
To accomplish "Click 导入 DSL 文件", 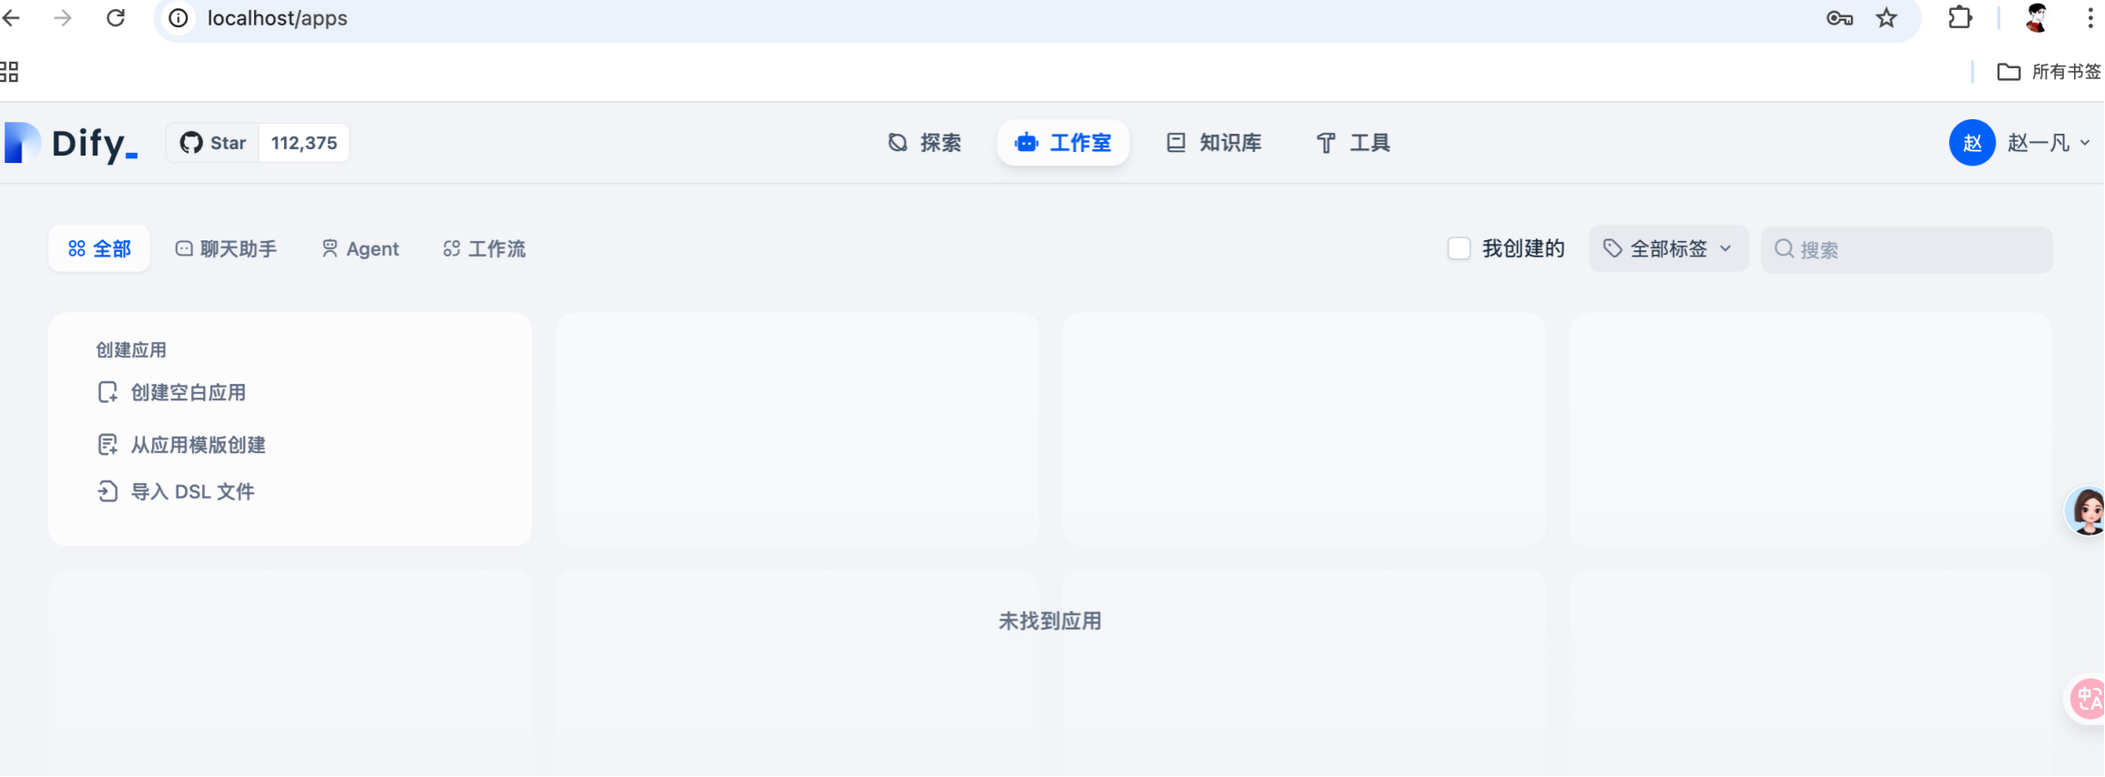I will [x=176, y=491].
